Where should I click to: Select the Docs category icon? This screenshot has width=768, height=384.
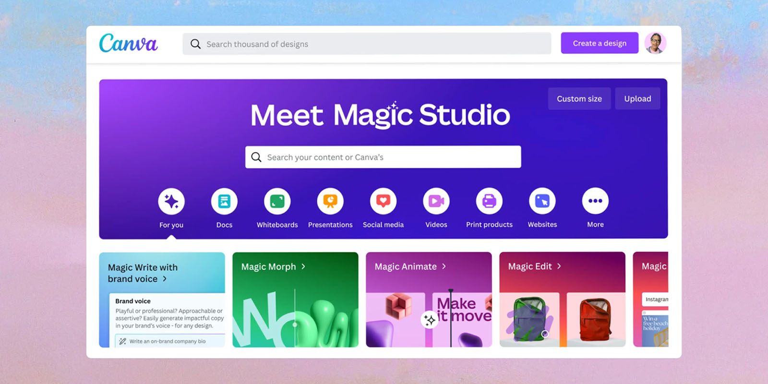point(224,201)
